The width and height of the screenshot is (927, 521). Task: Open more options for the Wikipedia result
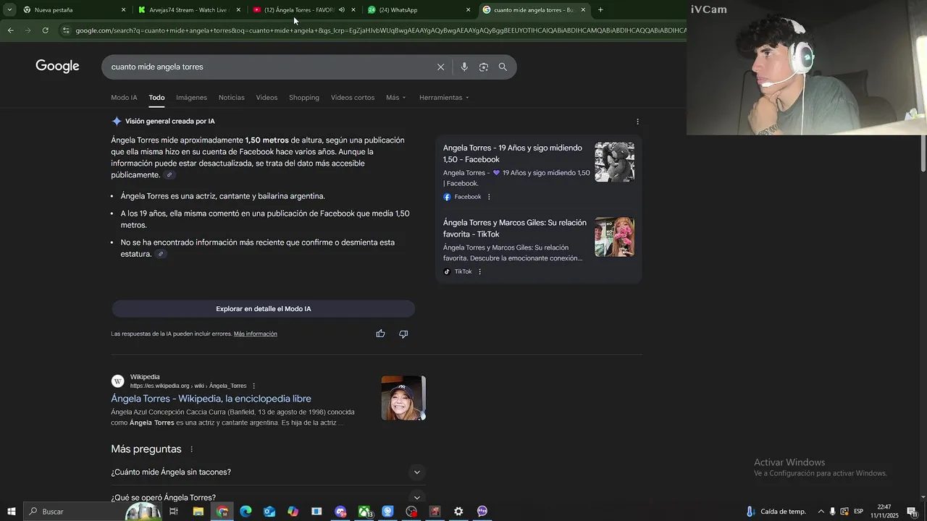click(x=253, y=386)
